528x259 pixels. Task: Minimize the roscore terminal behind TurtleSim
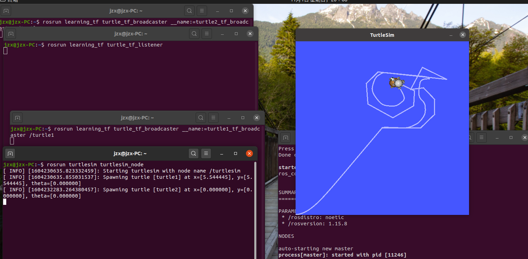[497, 137]
